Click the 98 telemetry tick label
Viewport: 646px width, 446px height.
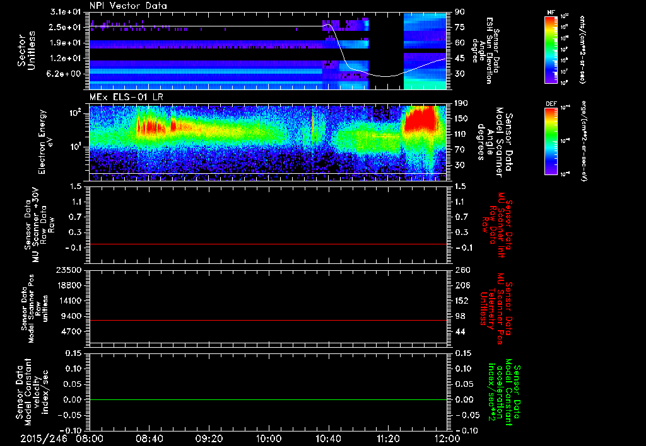click(x=460, y=316)
